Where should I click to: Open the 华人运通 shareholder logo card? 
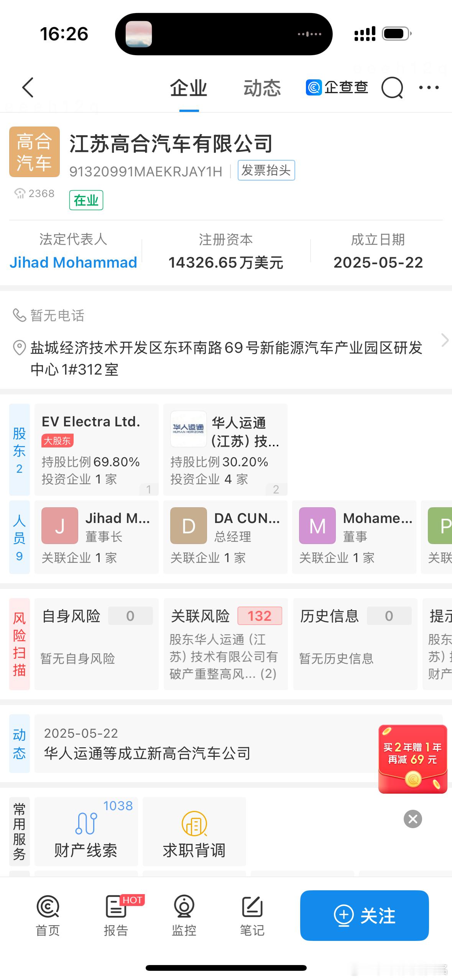225,450
